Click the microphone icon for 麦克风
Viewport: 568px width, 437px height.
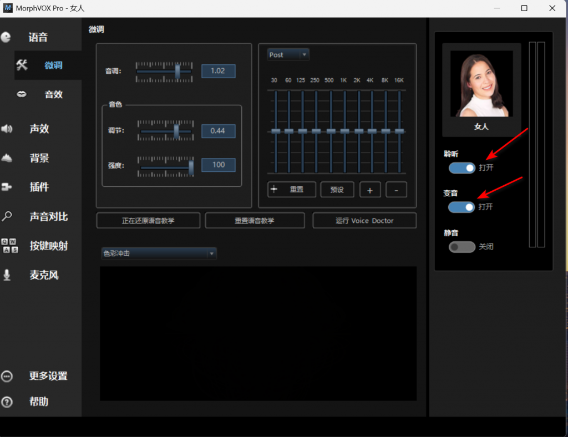tap(7, 275)
